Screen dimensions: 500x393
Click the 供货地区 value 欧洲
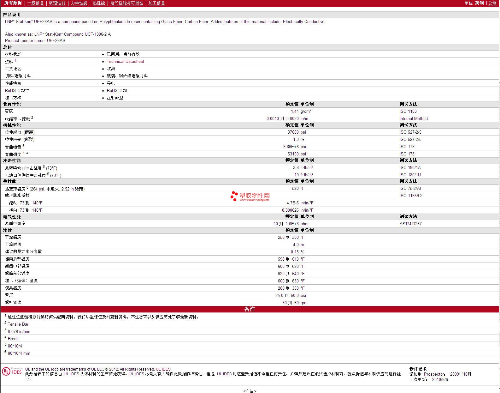coord(111,69)
